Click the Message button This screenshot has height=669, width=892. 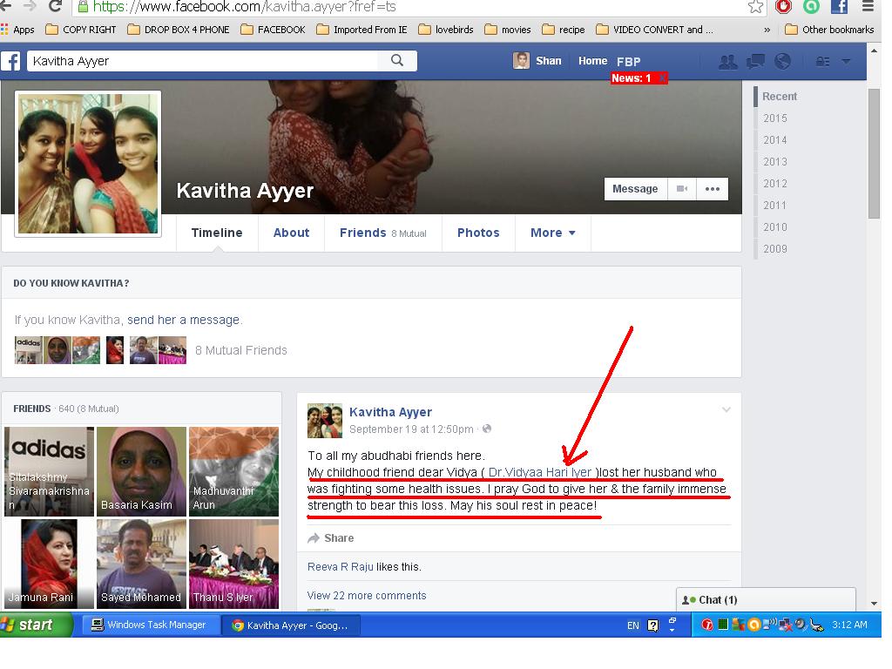pyautogui.click(x=635, y=189)
